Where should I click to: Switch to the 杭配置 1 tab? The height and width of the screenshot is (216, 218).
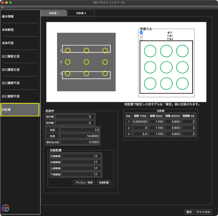coord(54,13)
